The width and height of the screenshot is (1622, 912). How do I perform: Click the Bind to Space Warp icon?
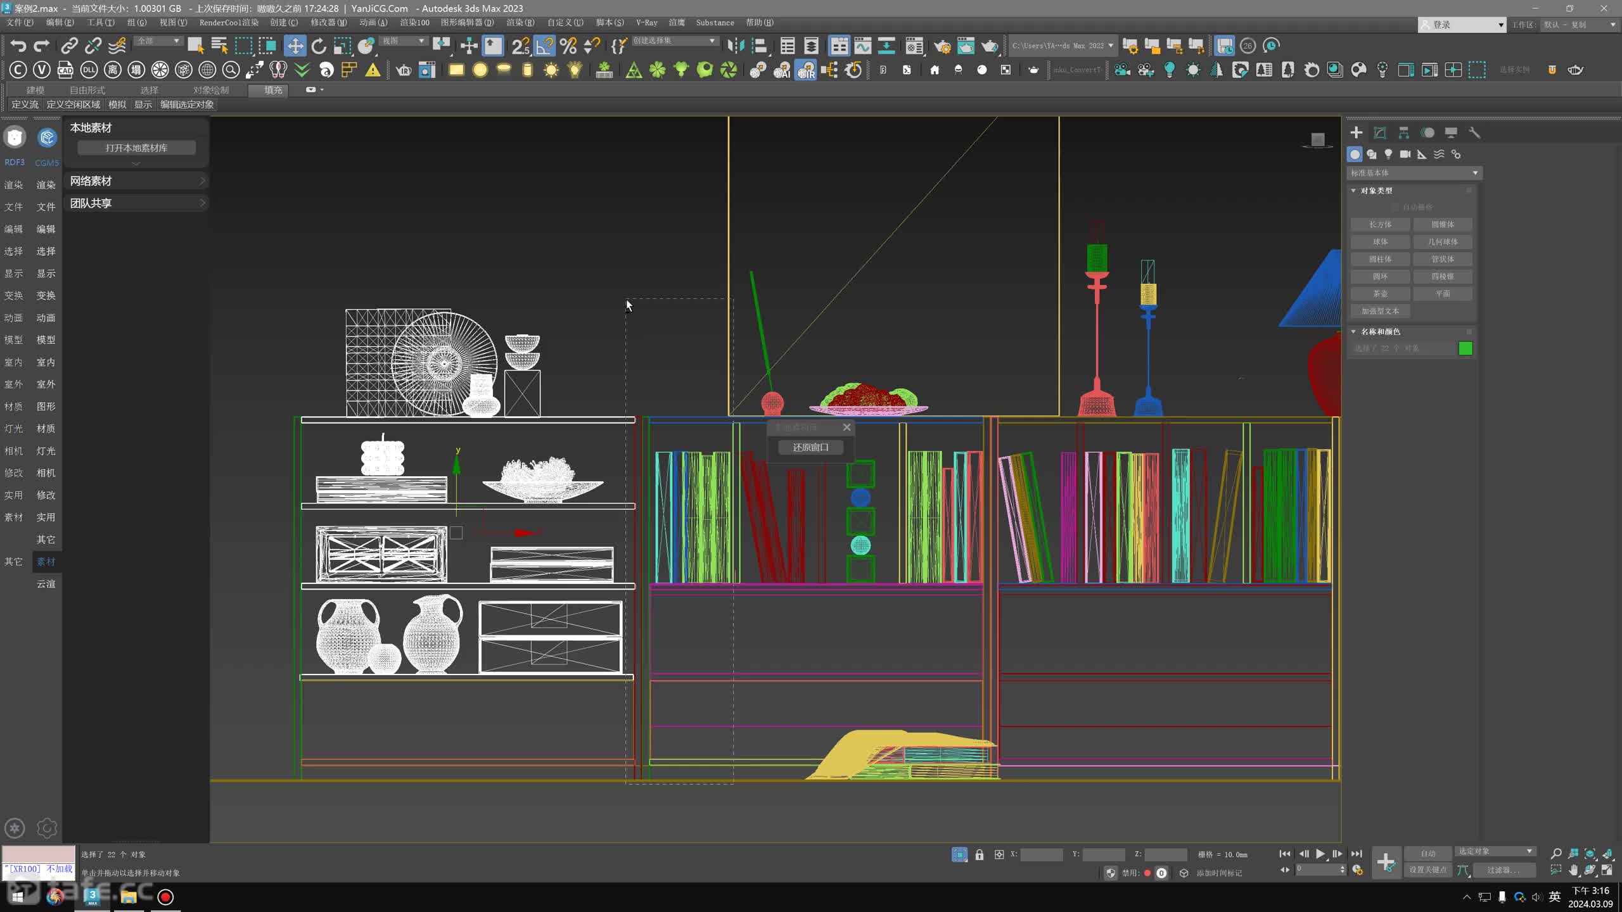(117, 46)
